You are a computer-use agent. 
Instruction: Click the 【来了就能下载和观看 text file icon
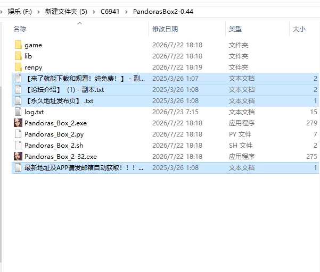click(x=18, y=79)
